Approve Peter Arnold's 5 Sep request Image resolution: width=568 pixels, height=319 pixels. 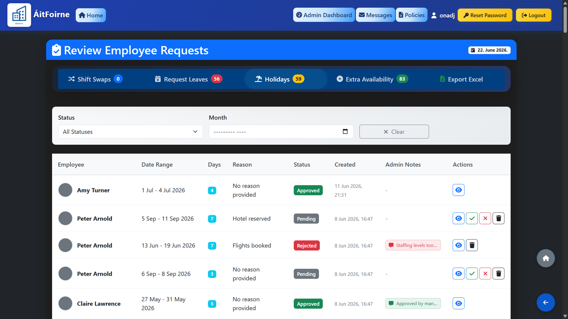pyautogui.click(x=471, y=219)
